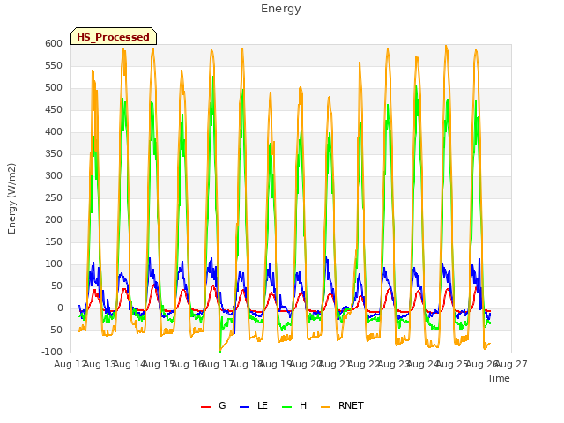Select the RNET legend label
This screenshot has width=564, height=423.
[351, 405]
